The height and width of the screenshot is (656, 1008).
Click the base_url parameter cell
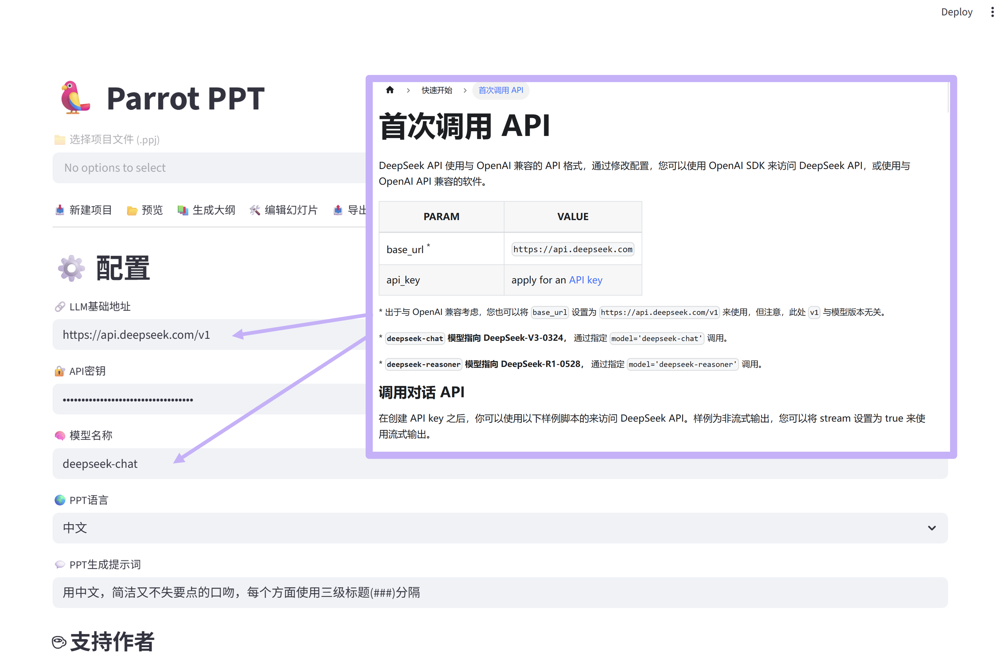click(441, 249)
